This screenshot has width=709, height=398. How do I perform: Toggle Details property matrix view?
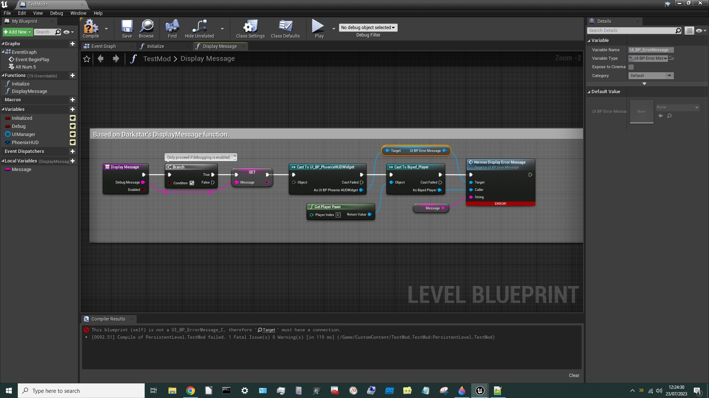point(689,31)
